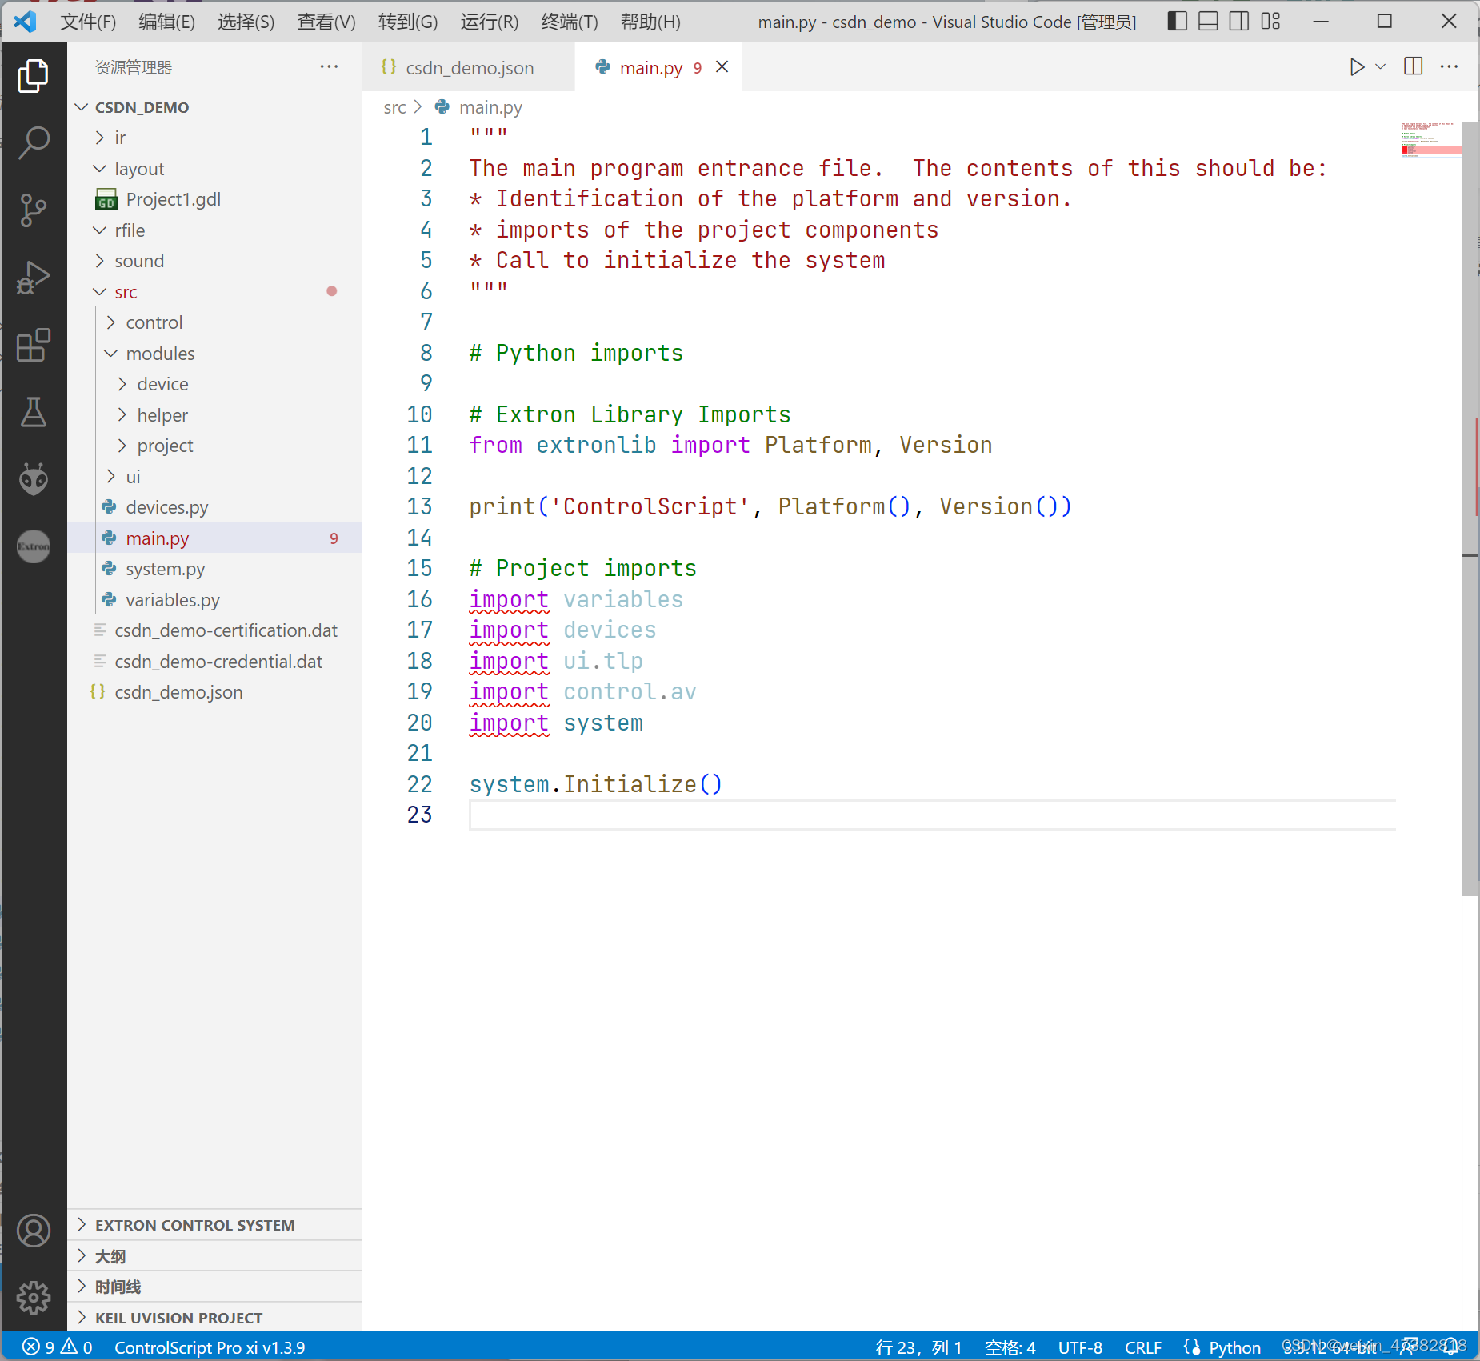Open the Extron extension panel
The height and width of the screenshot is (1361, 1480).
click(x=34, y=546)
